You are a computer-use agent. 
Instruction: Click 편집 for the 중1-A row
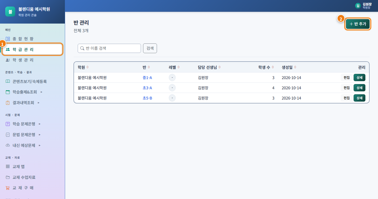click(346, 78)
